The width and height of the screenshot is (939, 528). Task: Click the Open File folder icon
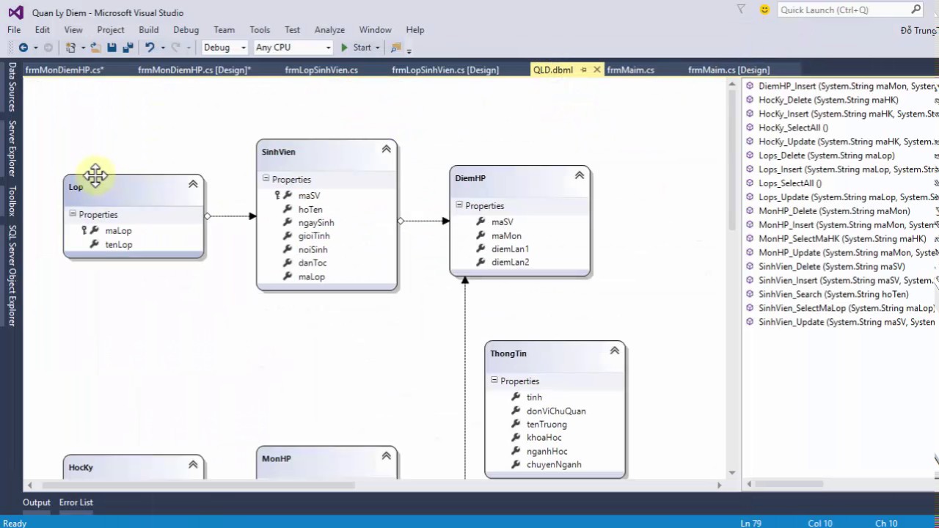95,48
